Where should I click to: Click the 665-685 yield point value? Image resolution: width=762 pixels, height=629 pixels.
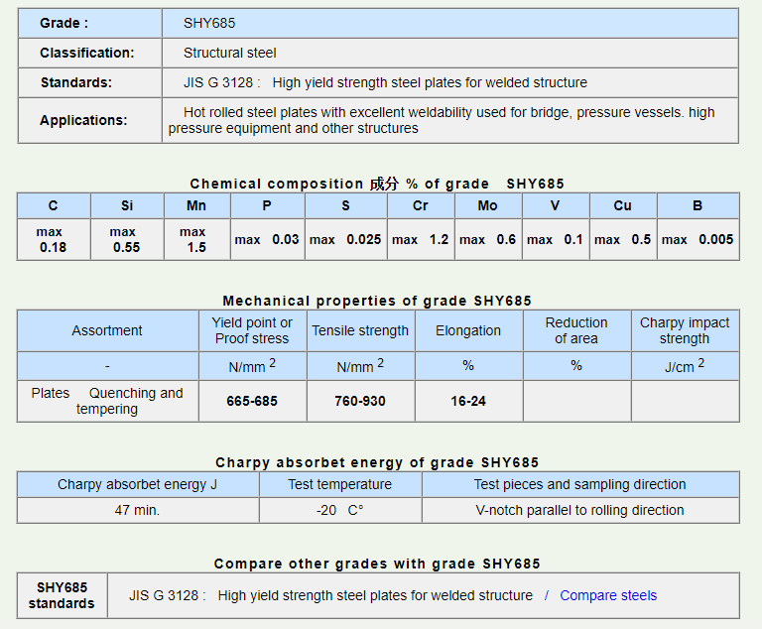click(x=252, y=401)
